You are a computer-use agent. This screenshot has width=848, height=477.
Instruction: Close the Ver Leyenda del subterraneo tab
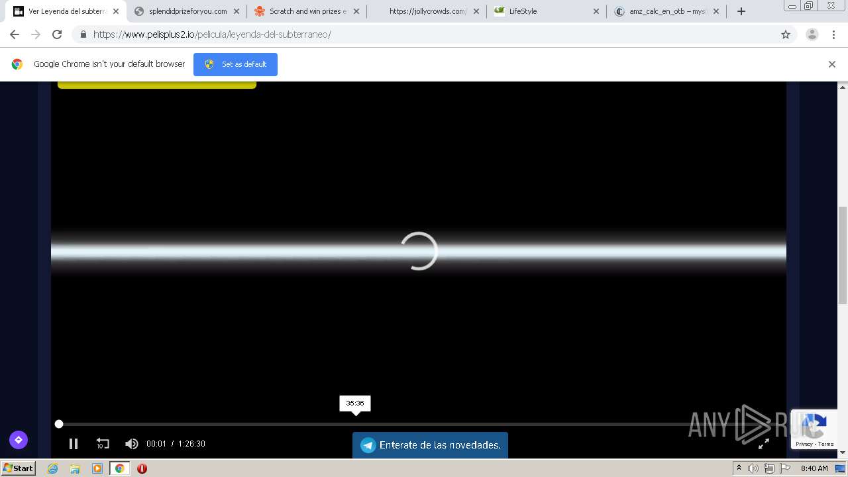tap(116, 11)
